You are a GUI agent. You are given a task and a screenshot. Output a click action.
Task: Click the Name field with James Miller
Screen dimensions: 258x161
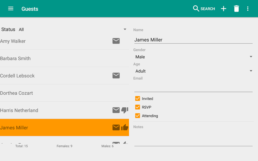pyautogui.click(x=193, y=40)
